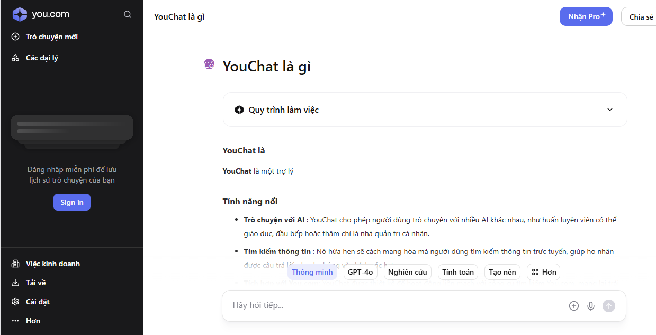Open the Hơn modes grid menu
The image size is (656, 335).
pyautogui.click(x=544, y=272)
